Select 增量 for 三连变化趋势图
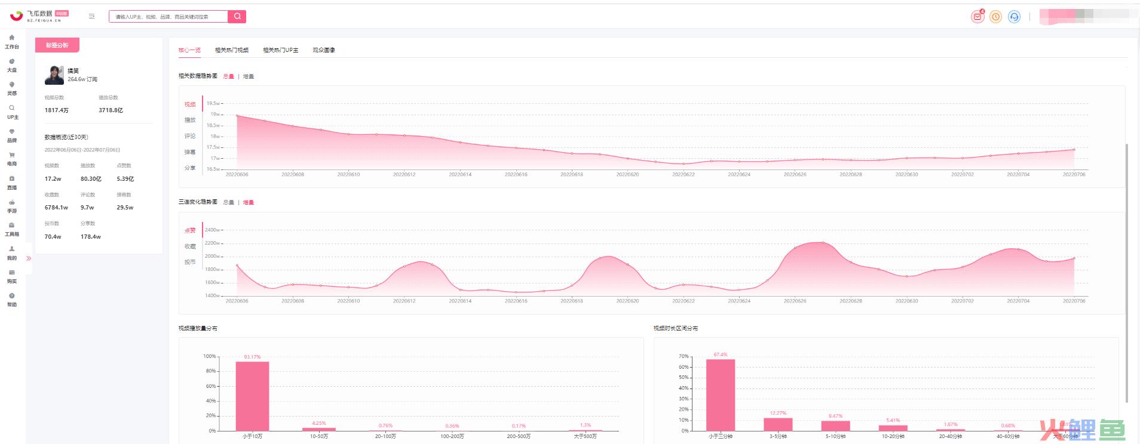 (x=249, y=202)
